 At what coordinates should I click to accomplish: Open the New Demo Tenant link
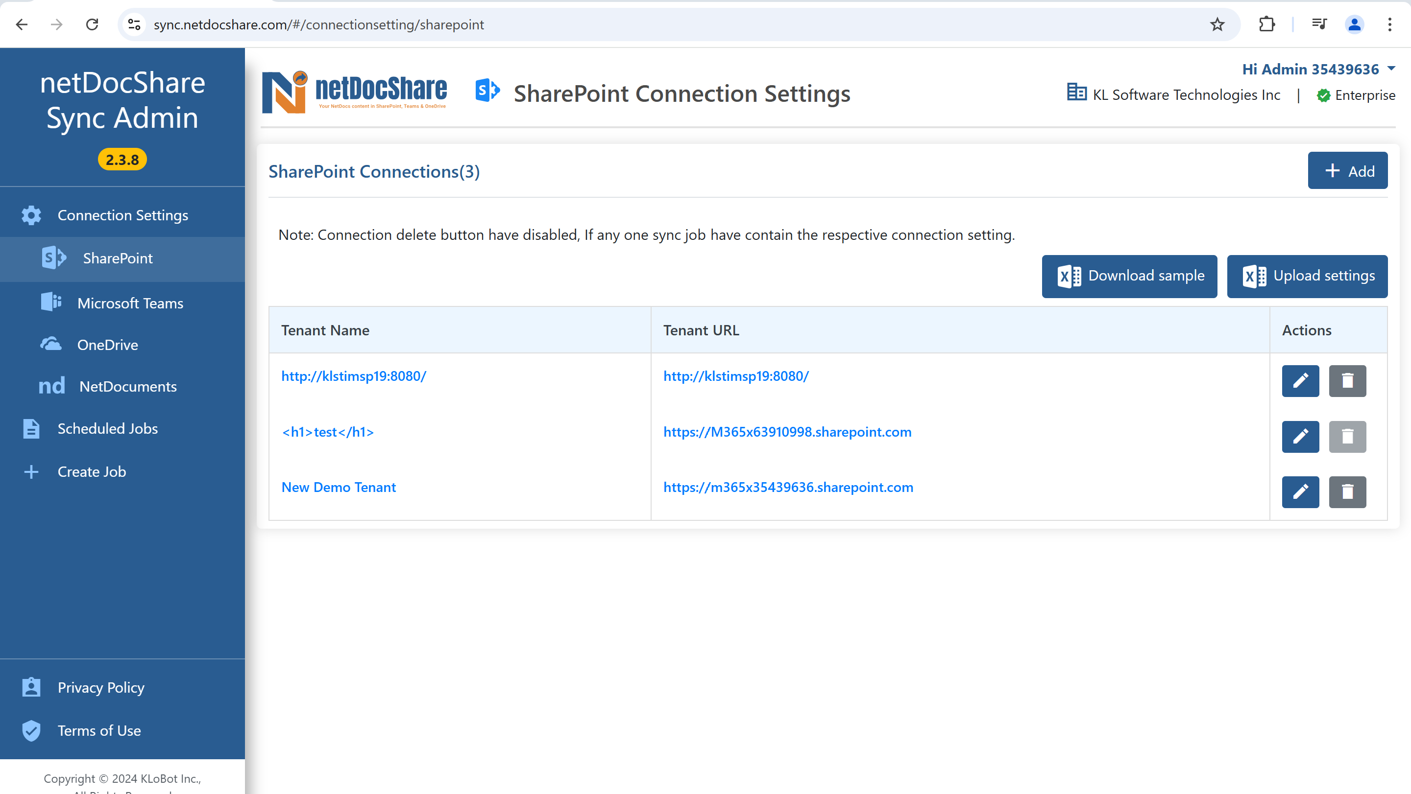tap(339, 487)
